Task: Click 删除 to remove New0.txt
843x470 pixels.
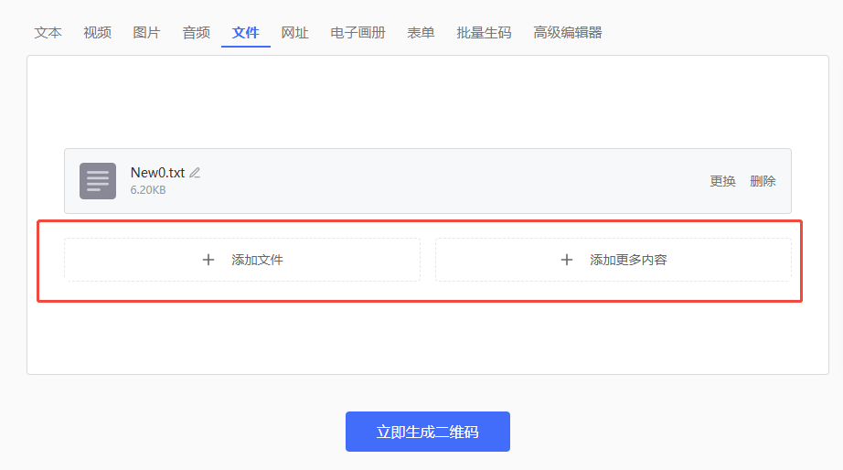Action: [x=763, y=181]
